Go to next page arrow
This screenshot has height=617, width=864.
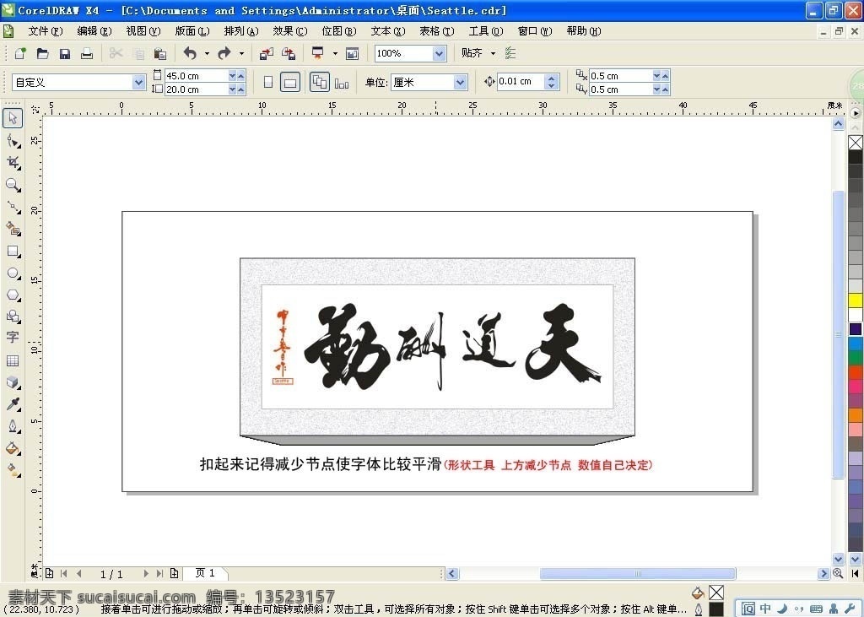tap(145, 574)
